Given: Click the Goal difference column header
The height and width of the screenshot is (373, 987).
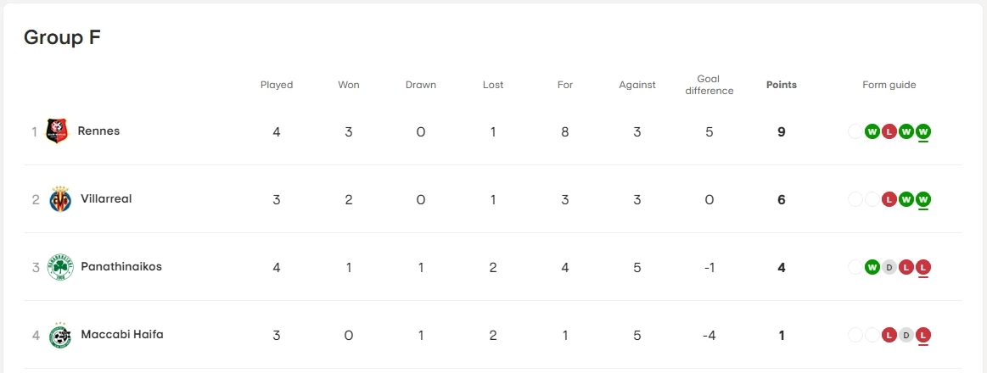Looking at the screenshot, I should pyautogui.click(x=709, y=85).
